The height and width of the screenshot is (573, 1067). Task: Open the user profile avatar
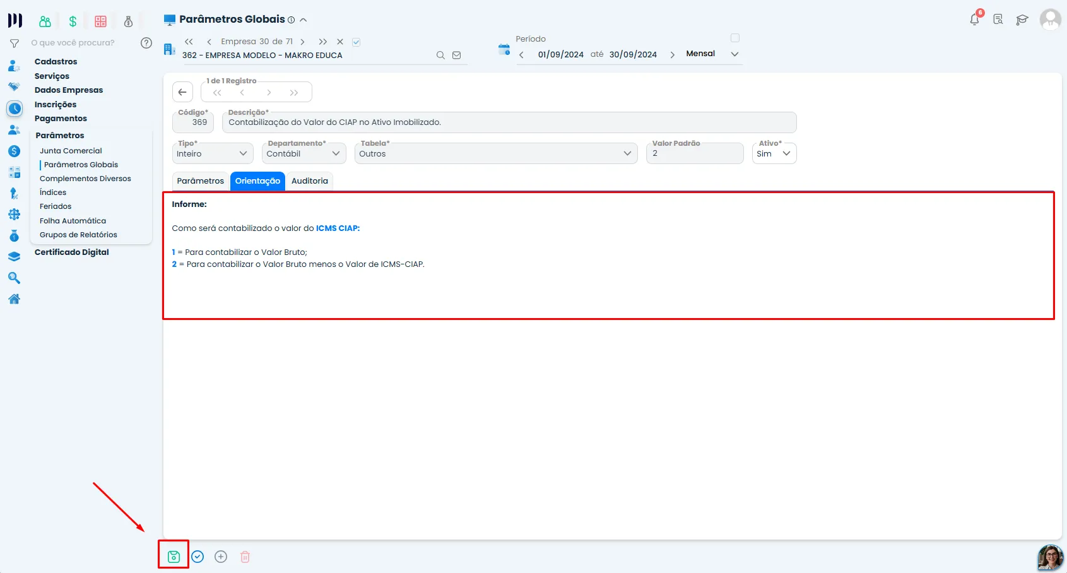tap(1050, 20)
